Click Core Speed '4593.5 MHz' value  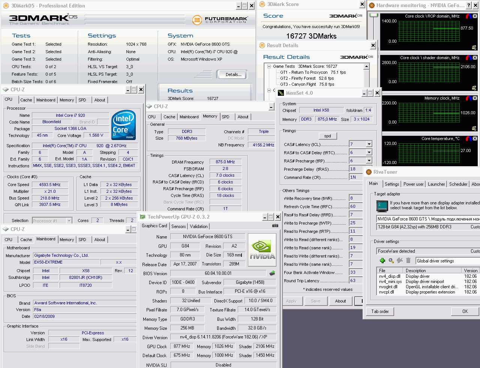(x=50, y=185)
